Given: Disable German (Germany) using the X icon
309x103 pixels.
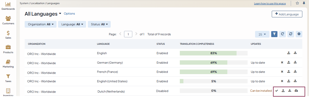Looking at the screenshot, I should click(x=282, y=62).
